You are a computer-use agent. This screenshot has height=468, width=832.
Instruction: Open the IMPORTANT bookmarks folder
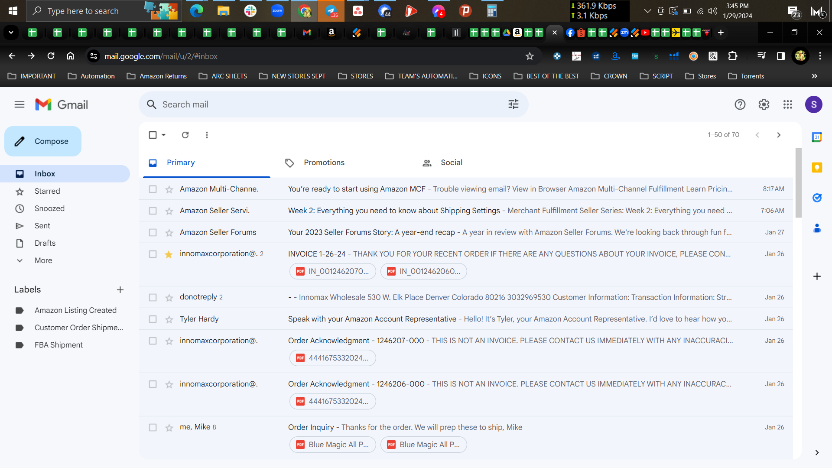tap(32, 76)
